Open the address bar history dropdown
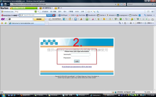This screenshot has width=156, height=97. [115, 4]
